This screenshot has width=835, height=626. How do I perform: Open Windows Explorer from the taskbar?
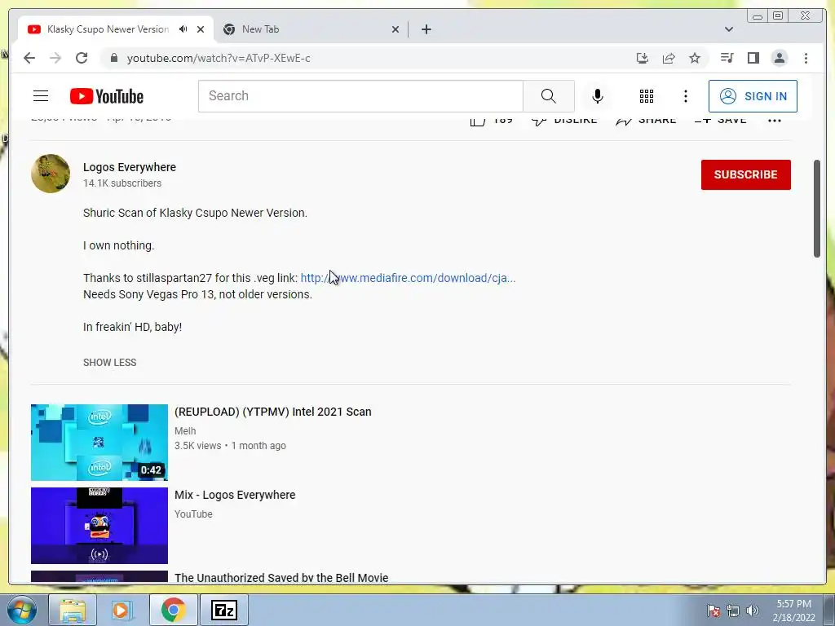[x=73, y=610]
